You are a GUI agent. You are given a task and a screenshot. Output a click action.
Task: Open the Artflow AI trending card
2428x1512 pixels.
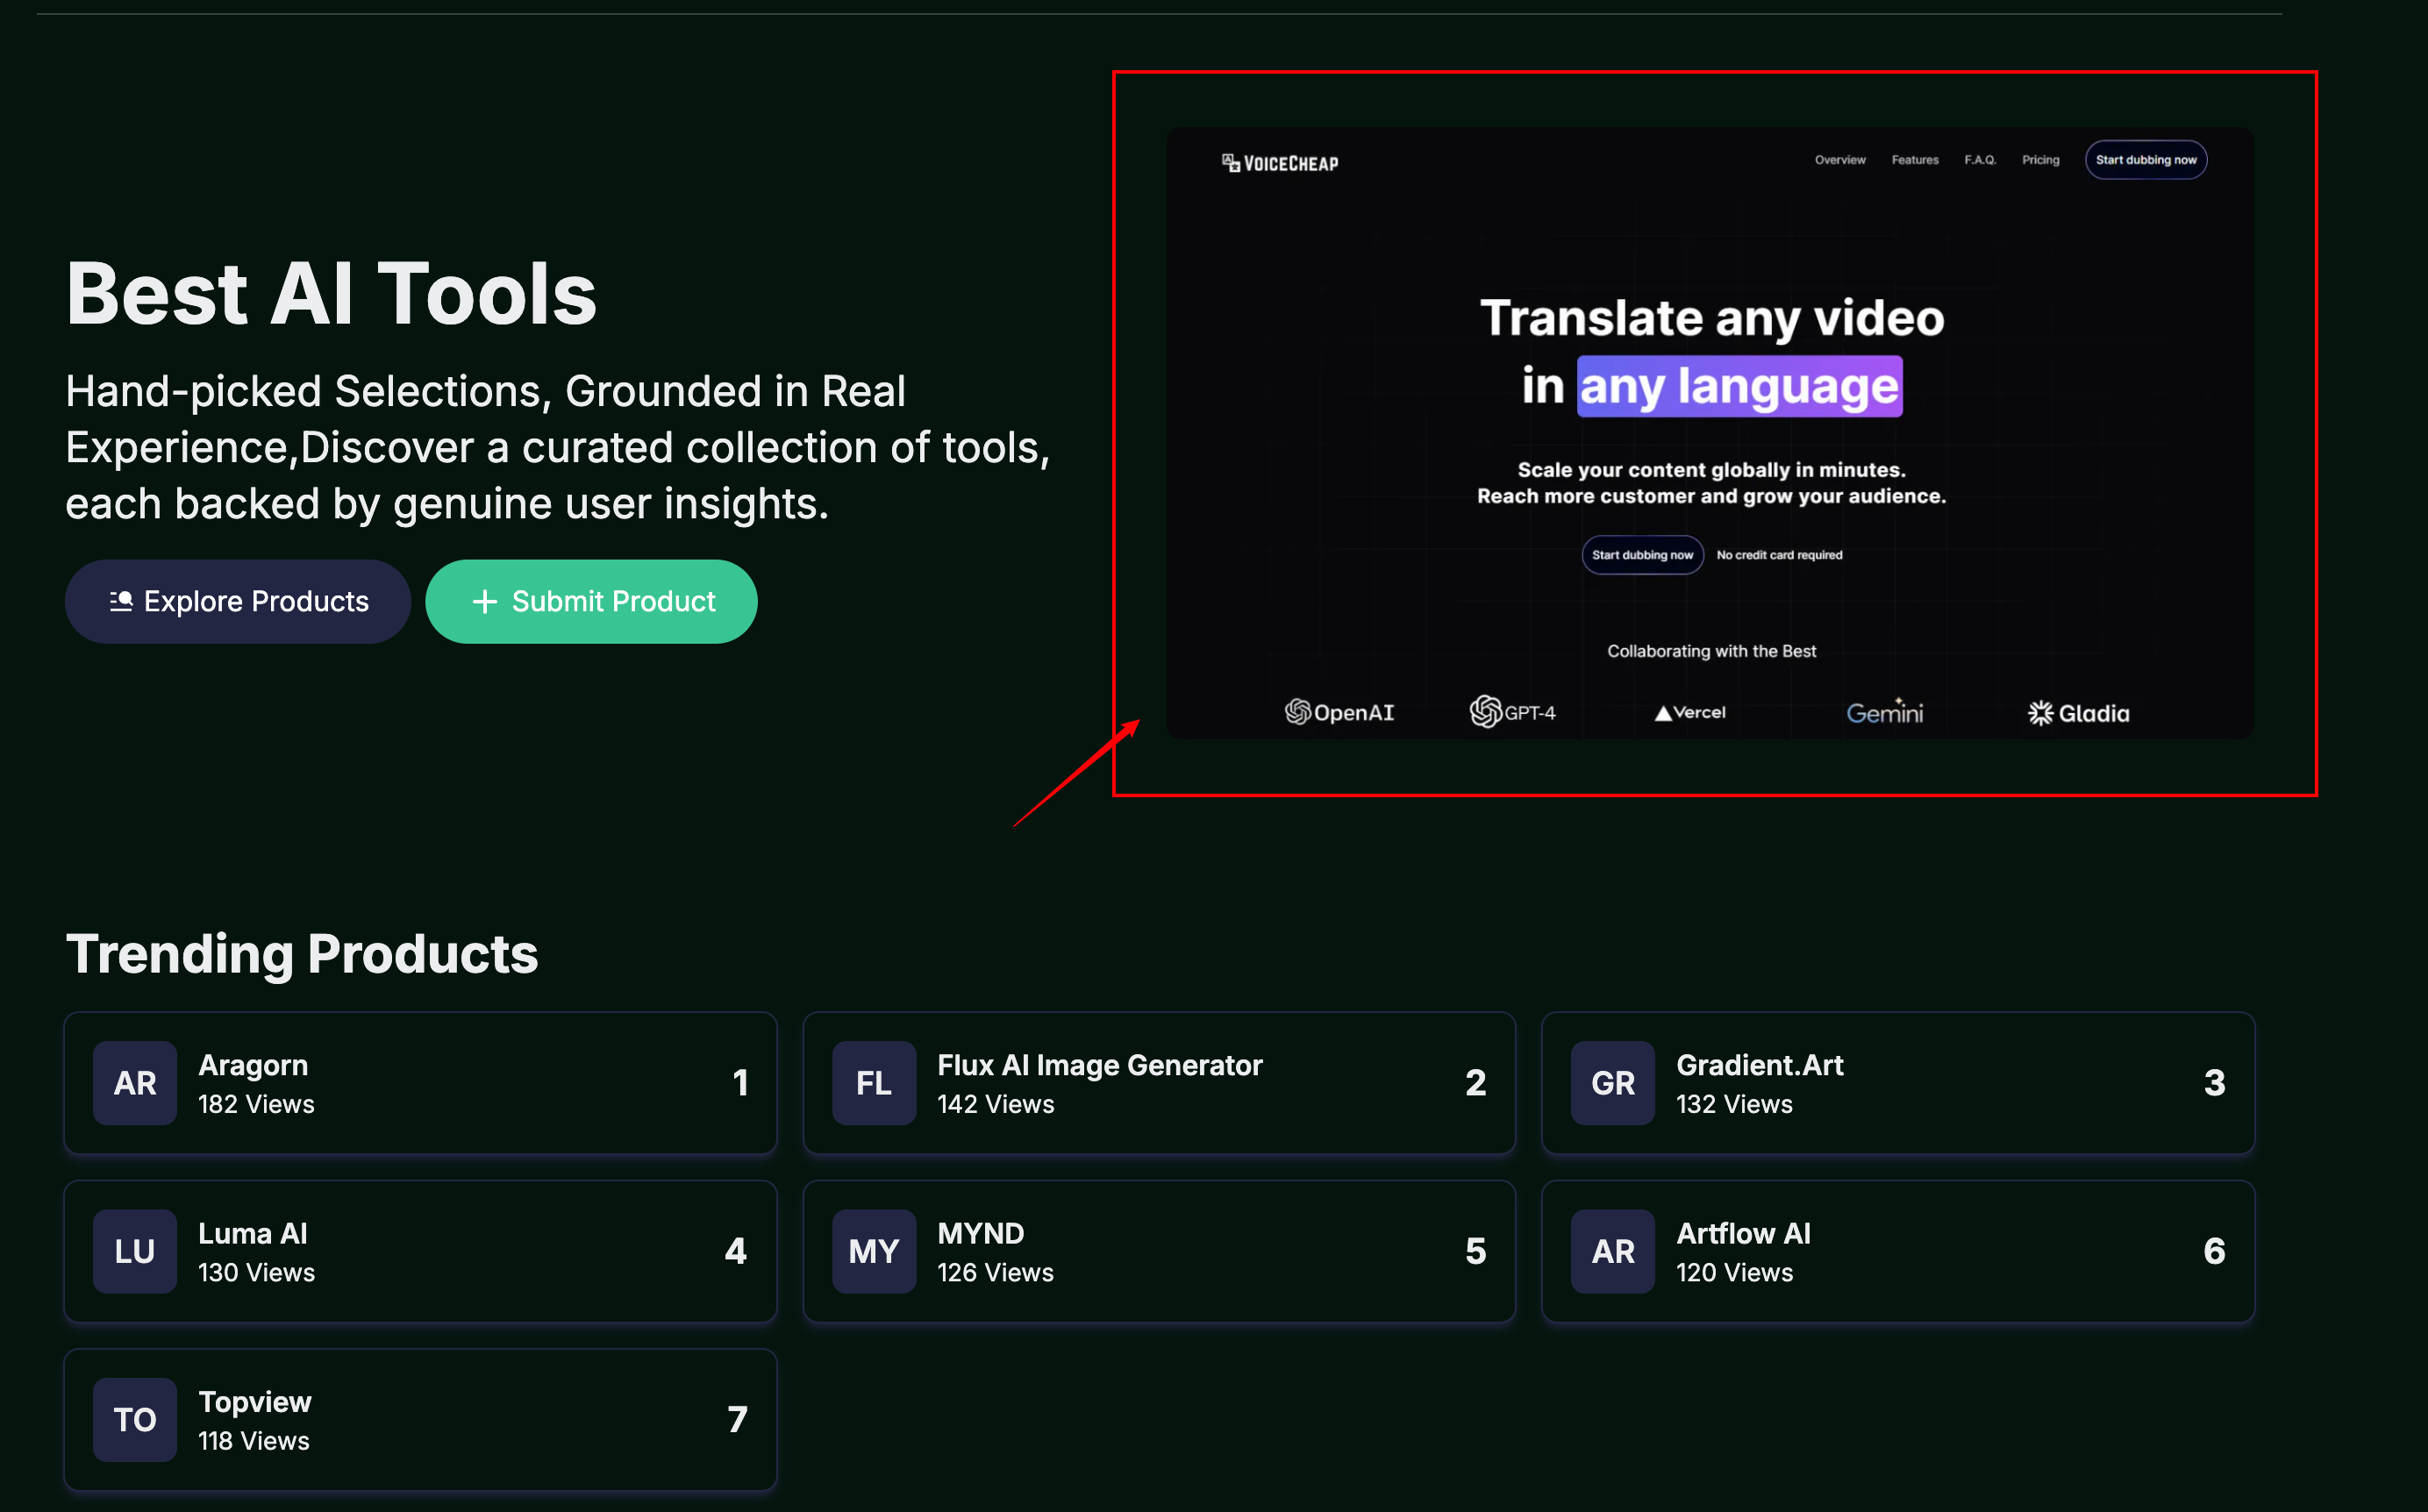(x=1898, y=1251)
